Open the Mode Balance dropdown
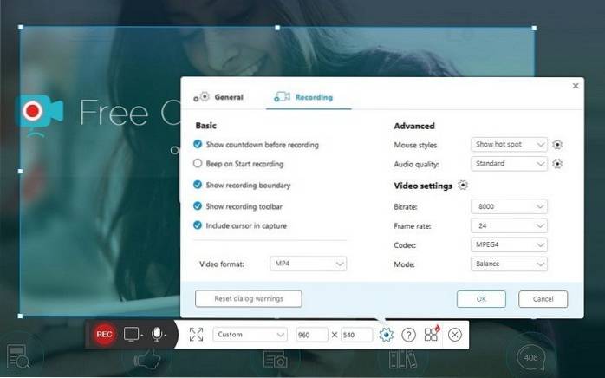The width and height of the screenshot is (605, 378). pos(509,264)
